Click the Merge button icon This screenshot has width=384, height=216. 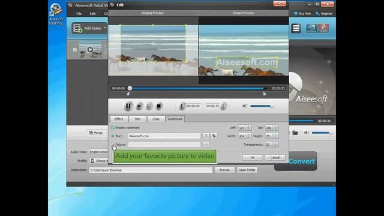(x=91, y=133)
